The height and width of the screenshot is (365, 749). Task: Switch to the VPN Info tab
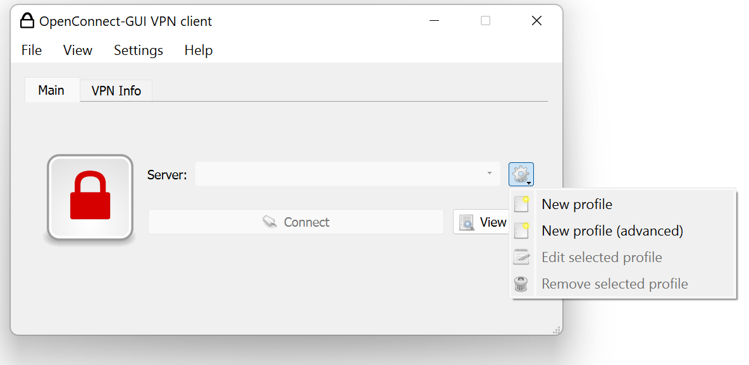tap(116, 91)
